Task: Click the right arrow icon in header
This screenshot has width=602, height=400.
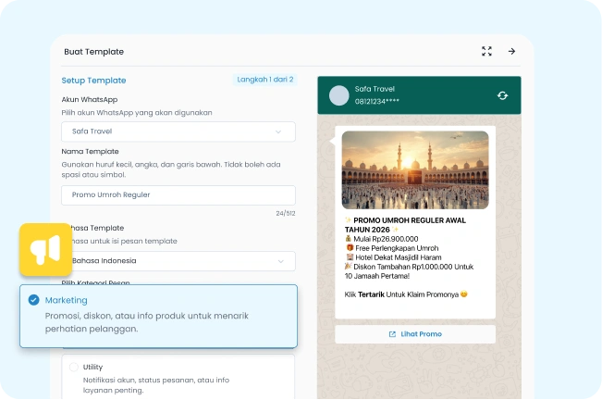Action: pyautogui.click(x=511, y=51)
